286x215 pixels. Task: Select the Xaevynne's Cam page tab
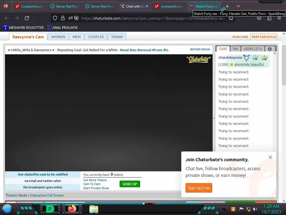[x=28, y=37]
